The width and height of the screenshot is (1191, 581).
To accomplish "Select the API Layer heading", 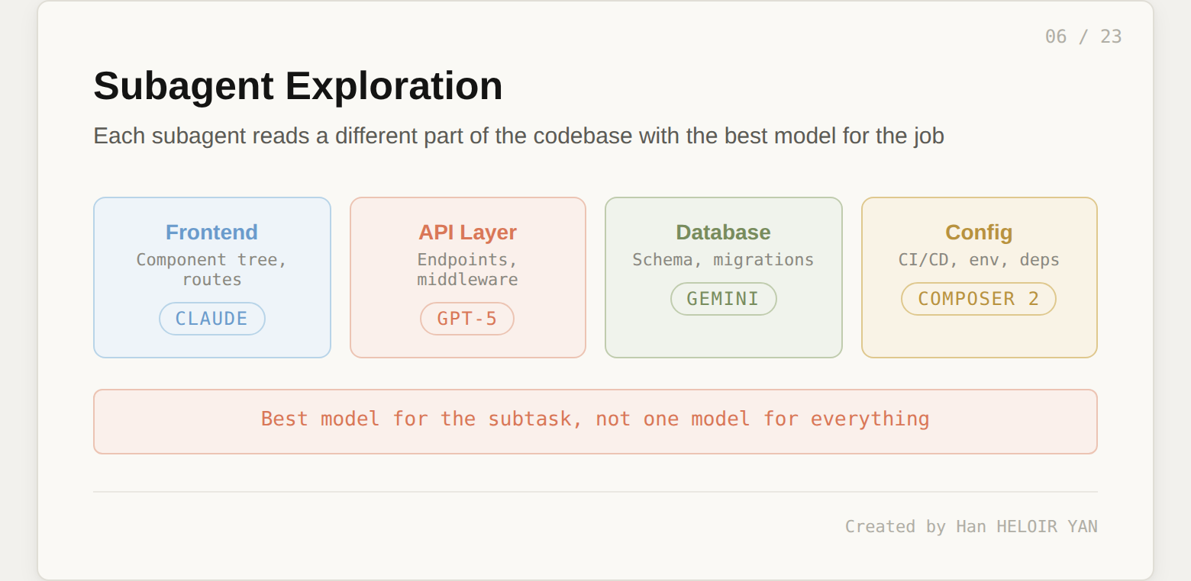I will click(467, 233).
